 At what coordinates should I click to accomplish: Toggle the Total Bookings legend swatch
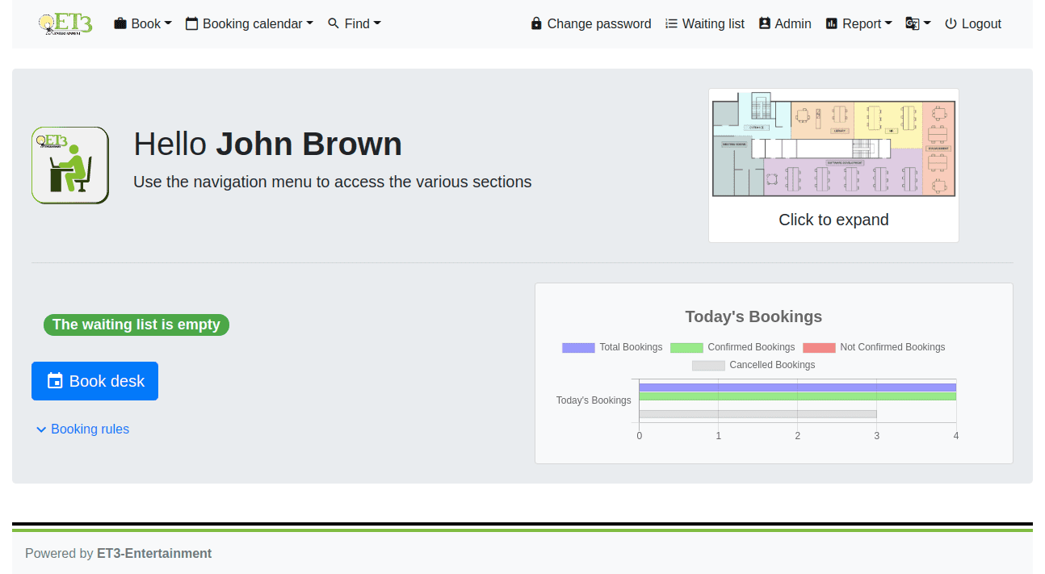[578, 347]
